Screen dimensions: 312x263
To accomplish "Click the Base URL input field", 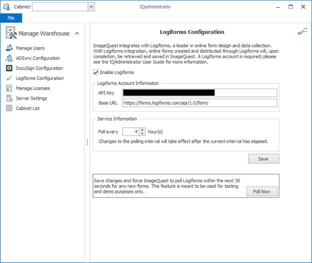I will point(199,103).
